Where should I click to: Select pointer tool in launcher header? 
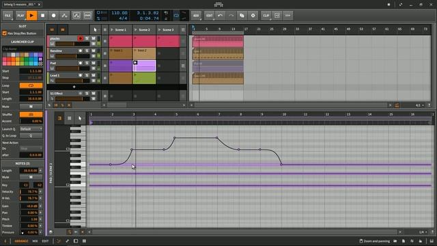pos(96,29)
